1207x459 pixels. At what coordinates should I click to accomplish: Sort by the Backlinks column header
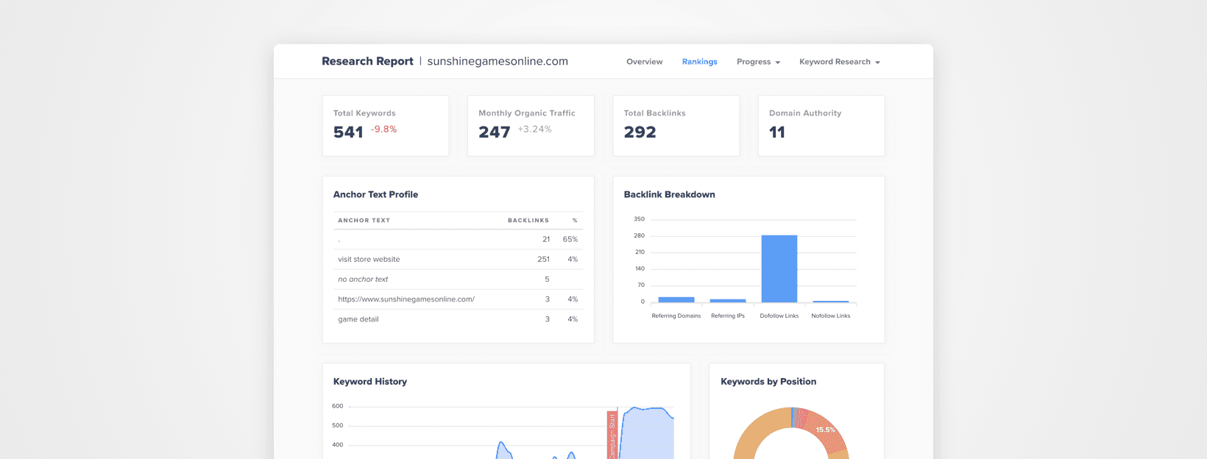point(528,221)
